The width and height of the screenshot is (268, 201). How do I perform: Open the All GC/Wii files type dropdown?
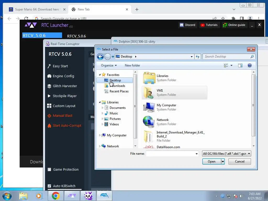point(226,154)
